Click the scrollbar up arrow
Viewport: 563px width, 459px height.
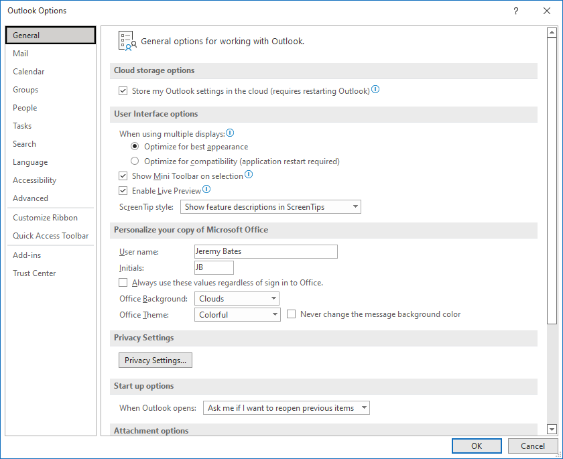click(552, 32)
